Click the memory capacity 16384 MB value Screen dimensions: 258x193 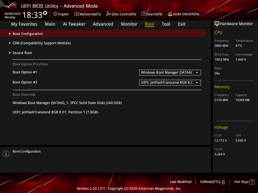pyautogui.click(x=242, y=100)
